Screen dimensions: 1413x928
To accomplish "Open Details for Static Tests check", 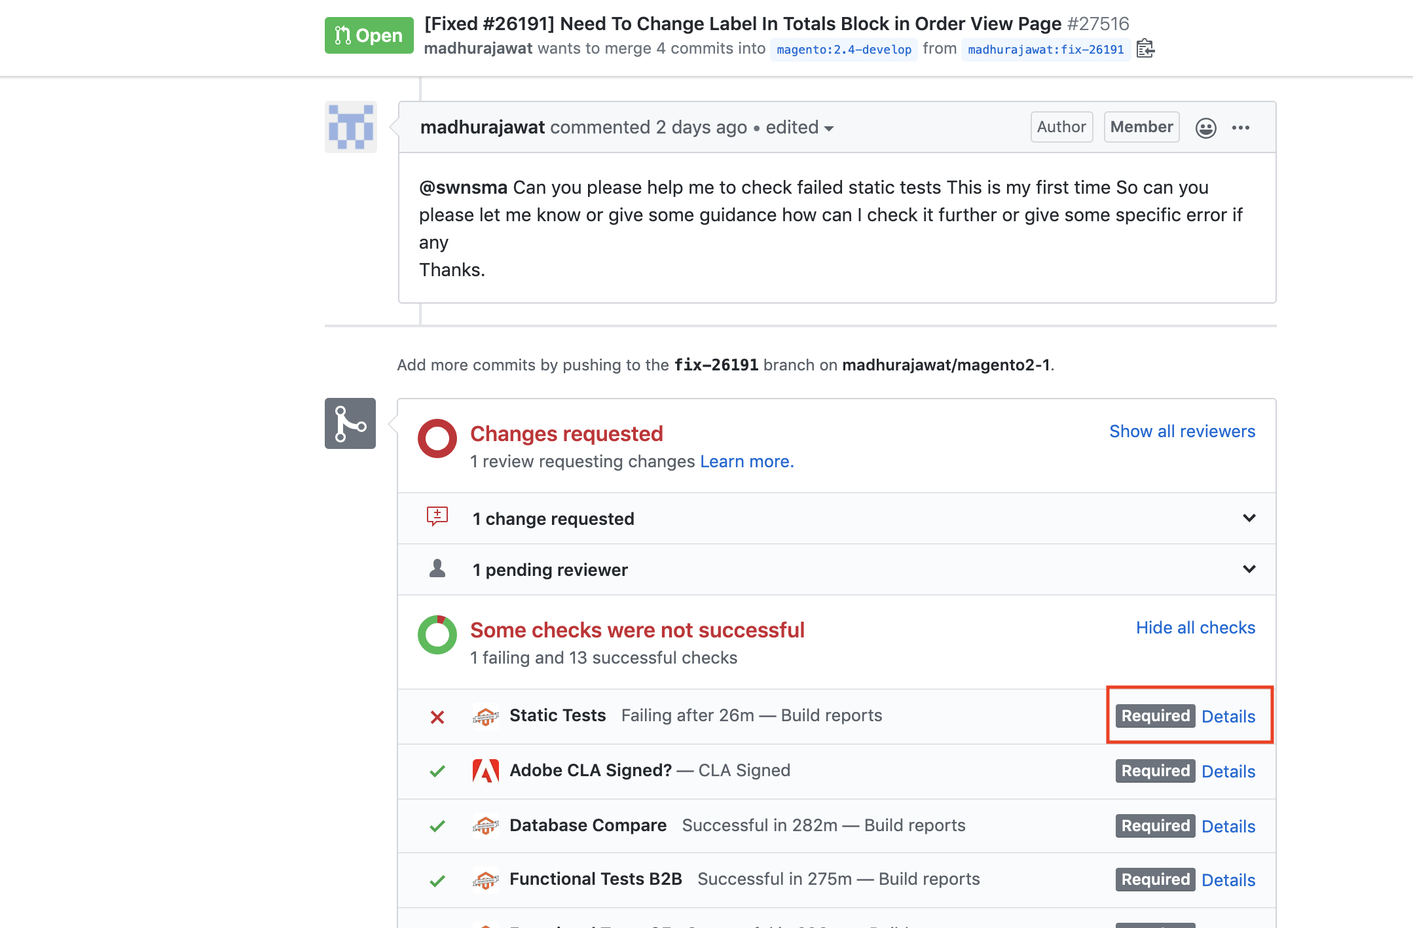I will pyautogui.click(x=1228, y=717).
